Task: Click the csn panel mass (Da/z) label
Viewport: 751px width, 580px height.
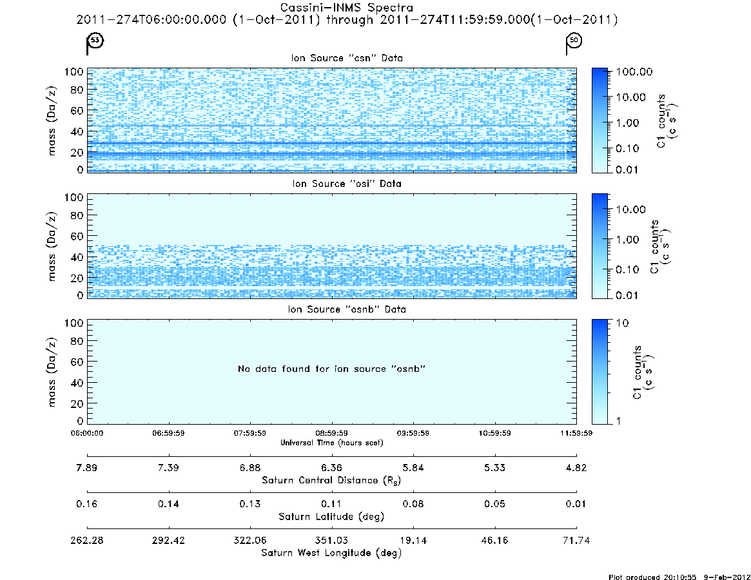Action: (x=52, y=121)
